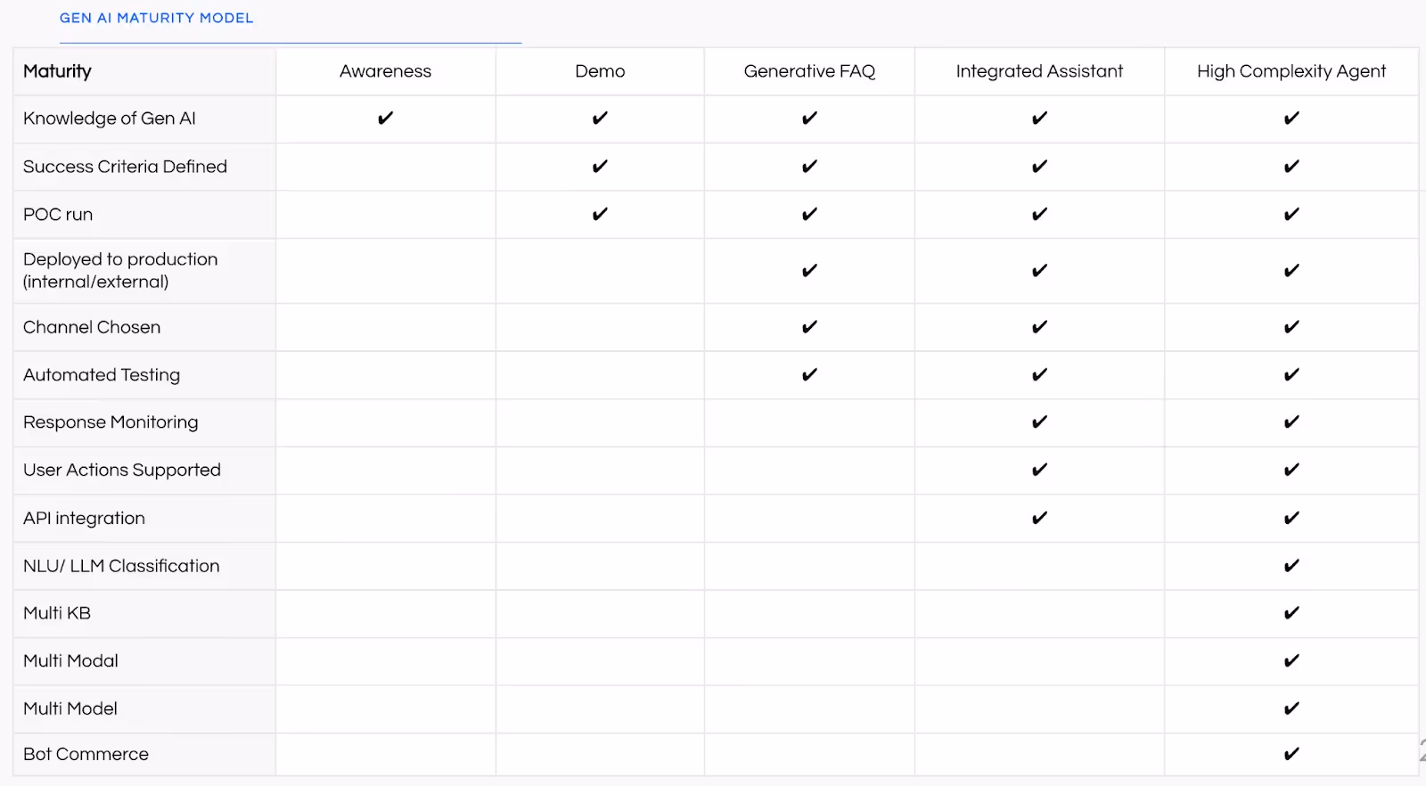Image resolution: width=1426 pixels, height=786 pixels.
Task: Click High Complexity Agent checkmark for Multi Model
Action: point(1291,708)
